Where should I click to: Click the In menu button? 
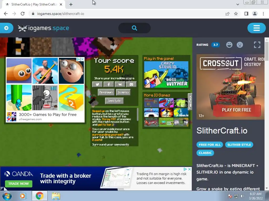[123, 92]
